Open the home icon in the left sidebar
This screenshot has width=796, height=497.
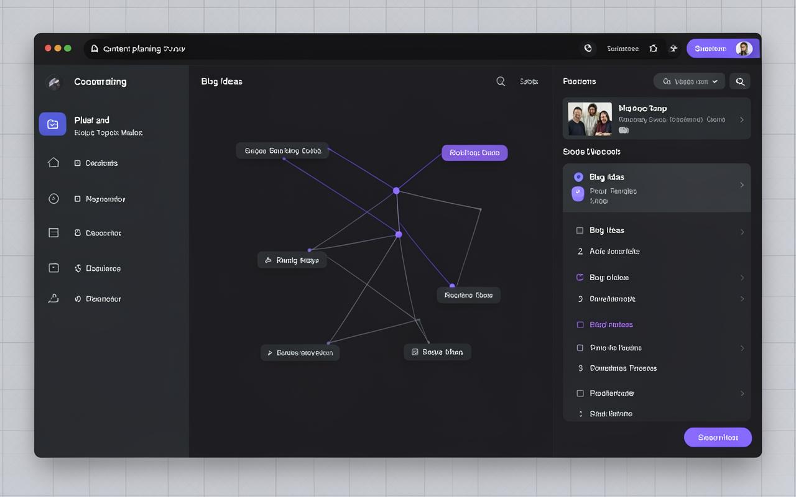[53, 163]
